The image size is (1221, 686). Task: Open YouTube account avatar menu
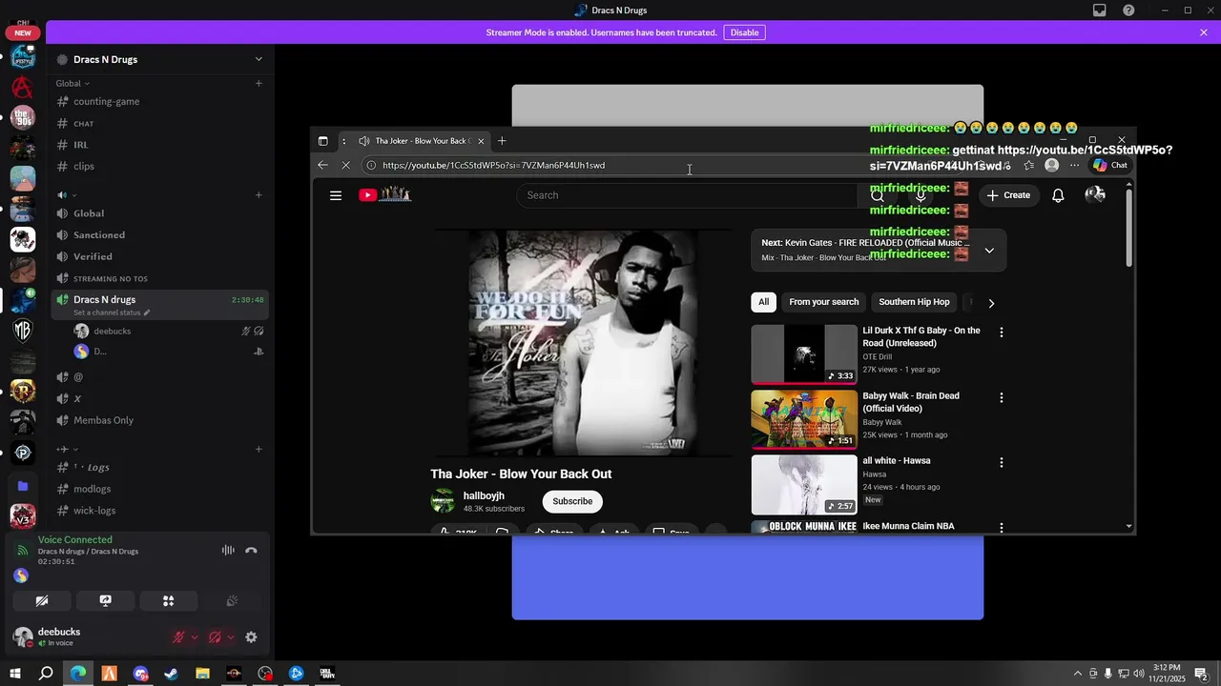(x=1095, y=195)
